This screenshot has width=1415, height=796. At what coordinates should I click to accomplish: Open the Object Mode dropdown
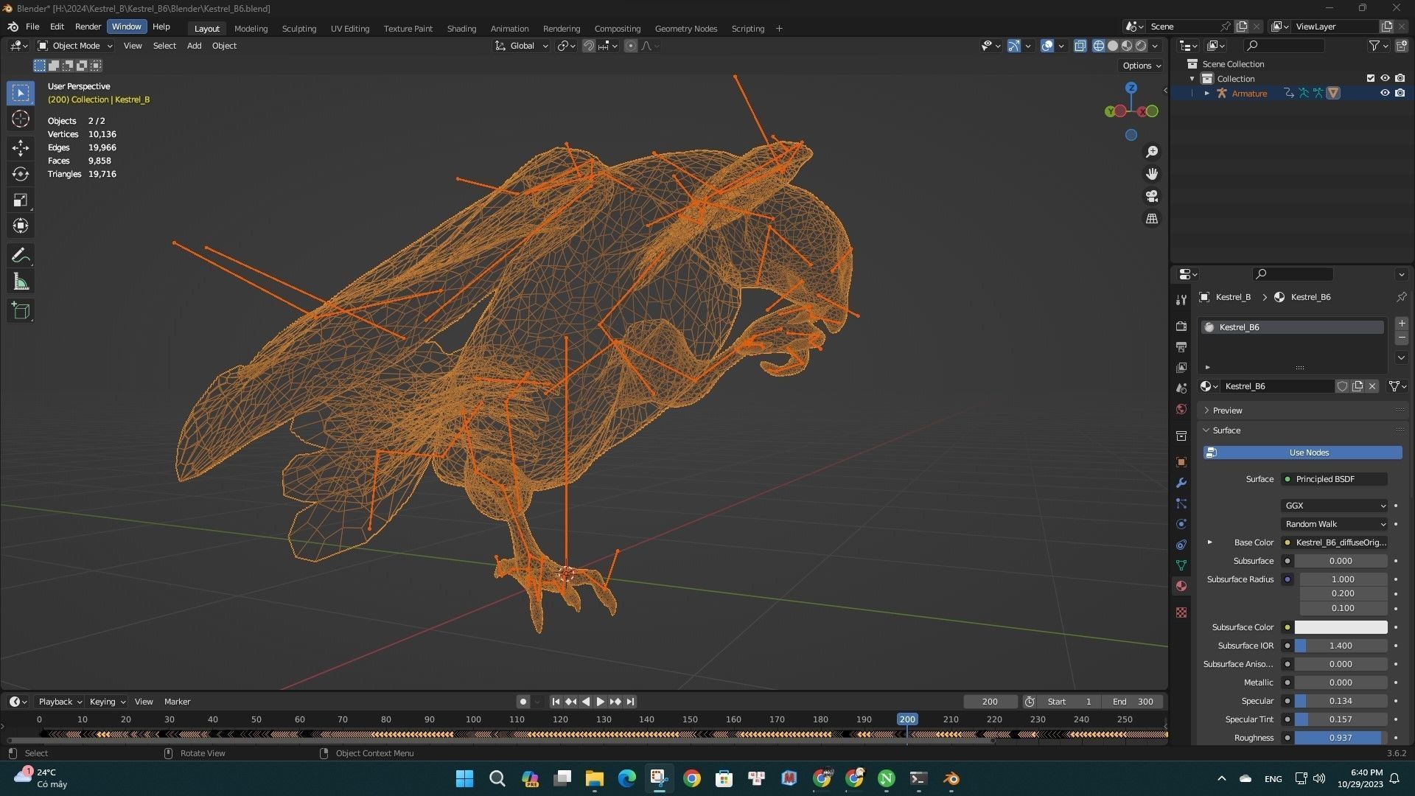[x=75, y=46]
